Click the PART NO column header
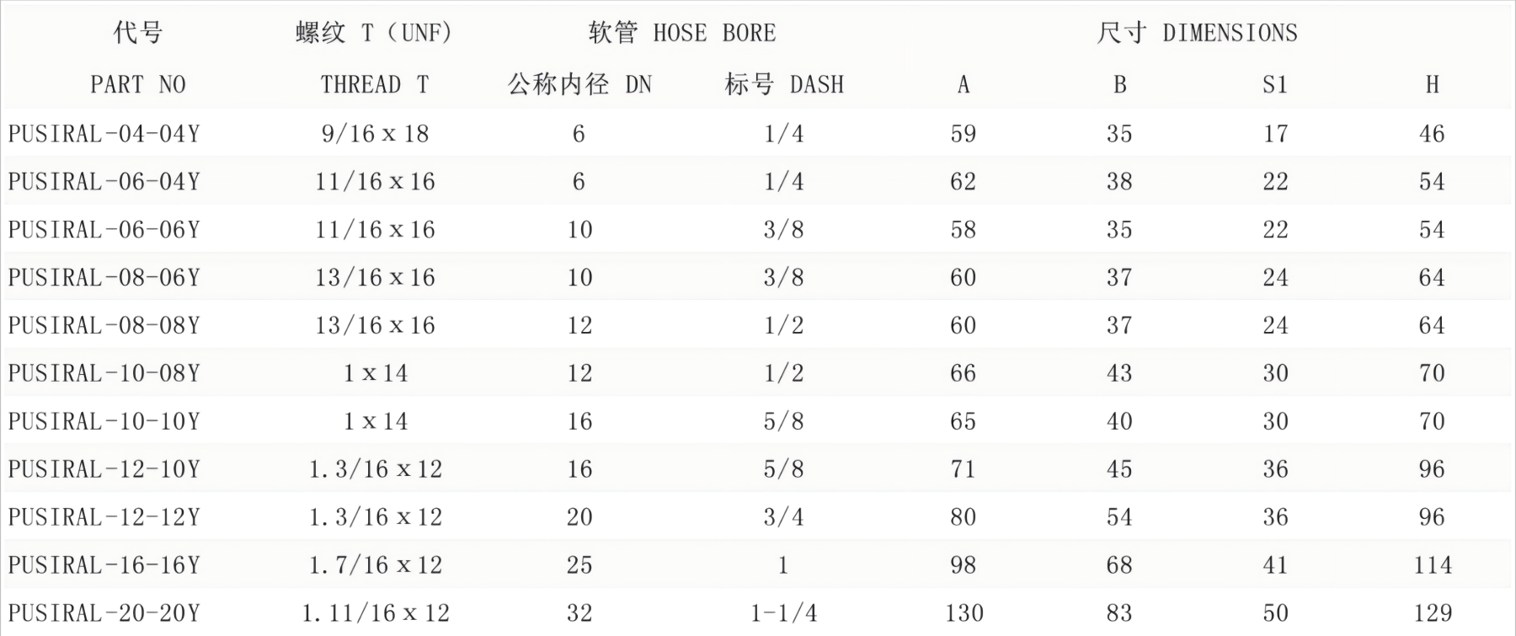The width and height of the screenshot is (1516, 636). [x=137, y=84]
